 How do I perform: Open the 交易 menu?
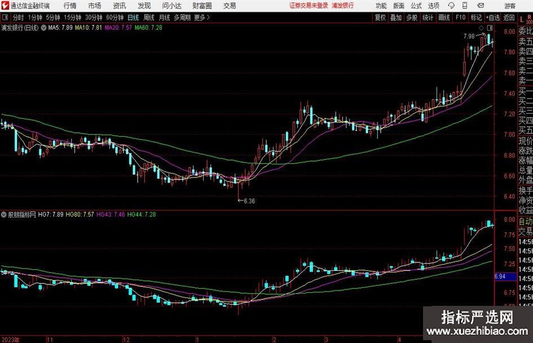230,6
